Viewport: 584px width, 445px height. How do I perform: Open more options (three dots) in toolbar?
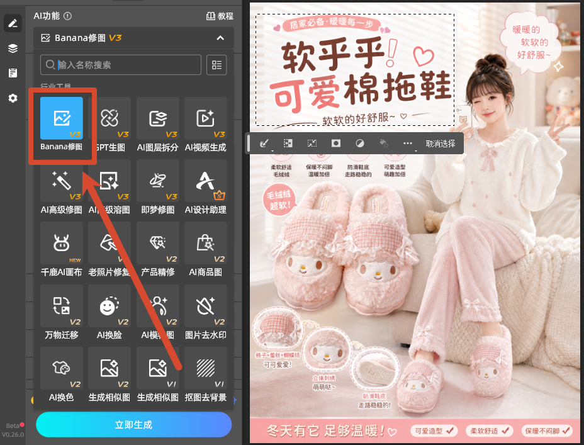pyautogui.click(x=408, y=144)
